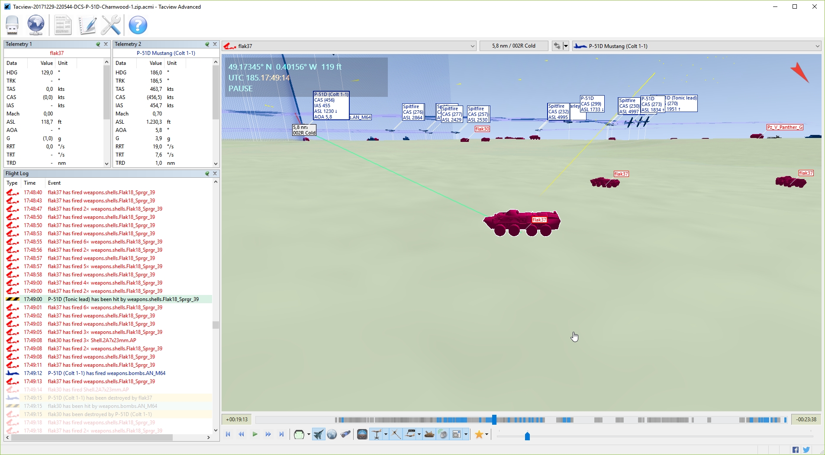Screen dimensions: 825x455
Task: Open the document report icon in toolbar
Action: (x=63, y=25)
